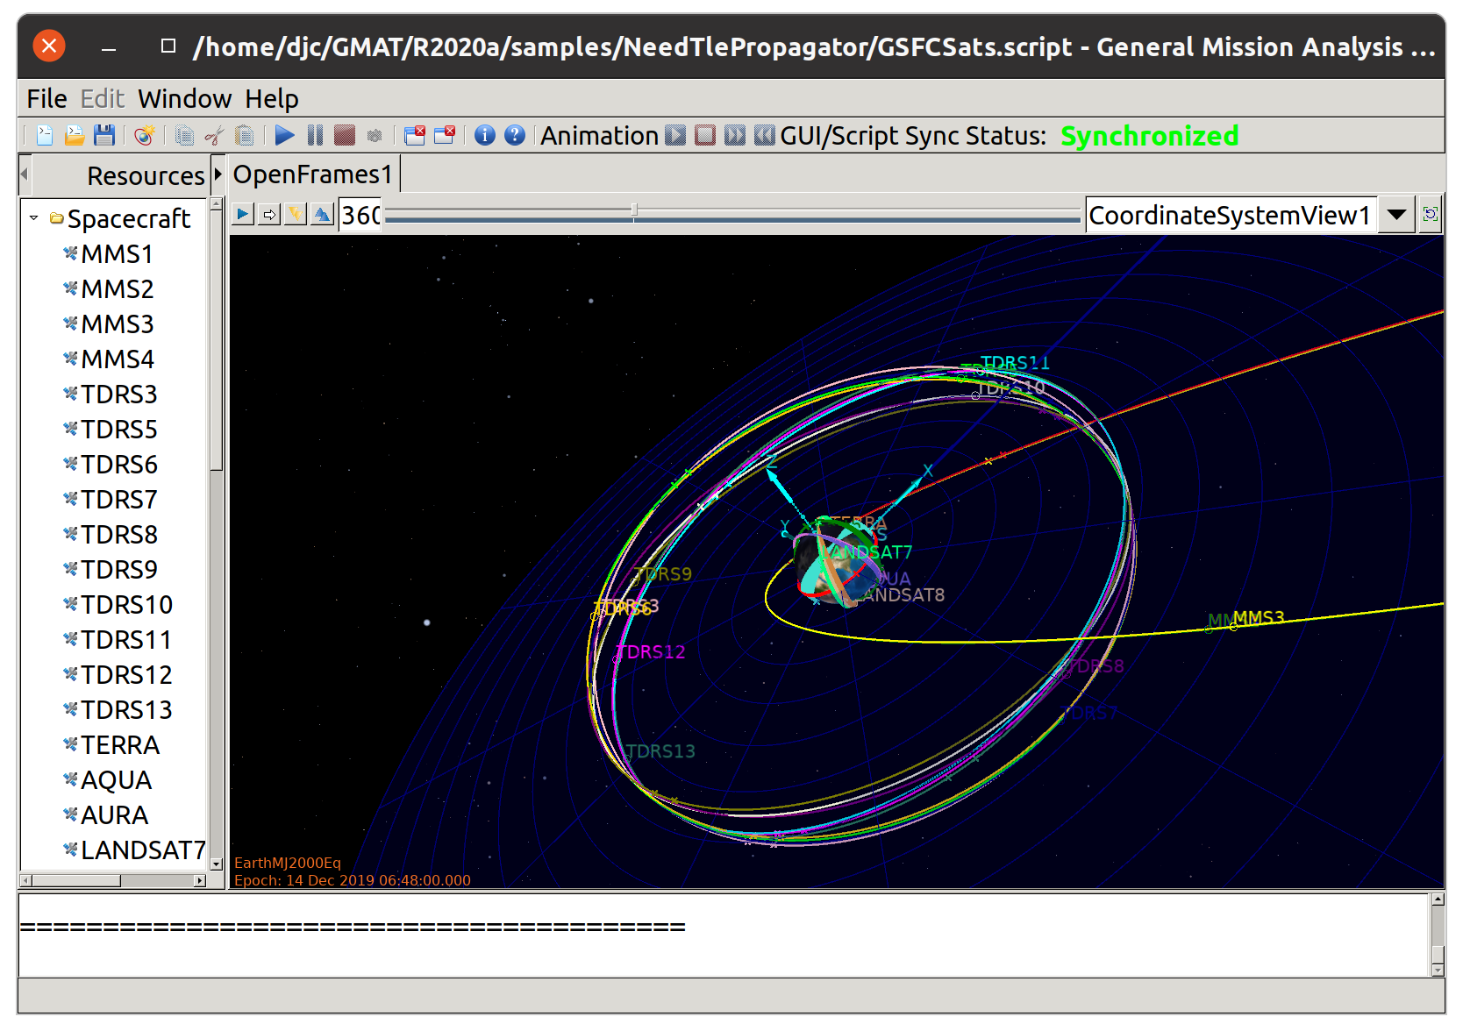This screenshot has height=1031, width=1463.
Task: Click the New Script toolbar icon
Action: (x=45, y=136)
